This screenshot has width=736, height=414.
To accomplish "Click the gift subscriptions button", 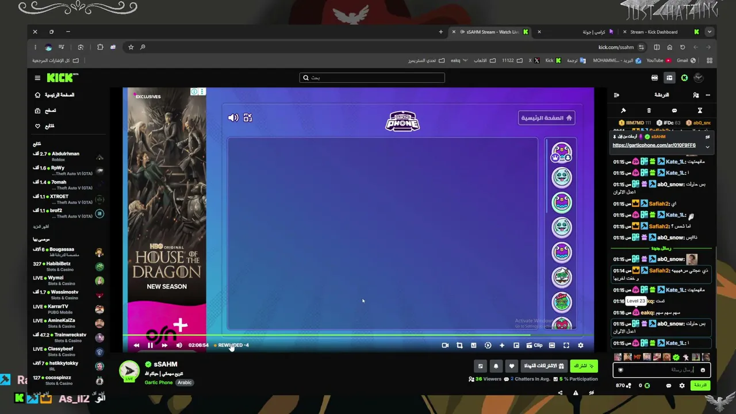I will click(543, 366).
